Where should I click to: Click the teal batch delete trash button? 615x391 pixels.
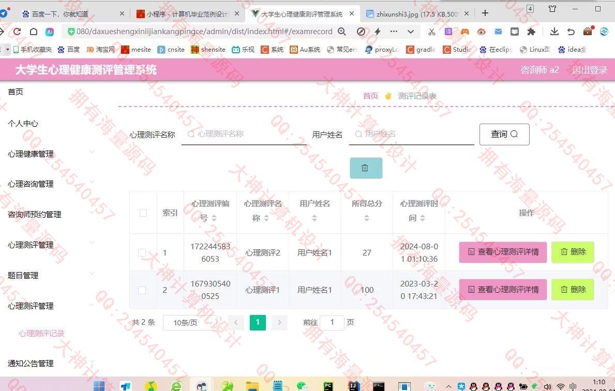pos(366,168)
